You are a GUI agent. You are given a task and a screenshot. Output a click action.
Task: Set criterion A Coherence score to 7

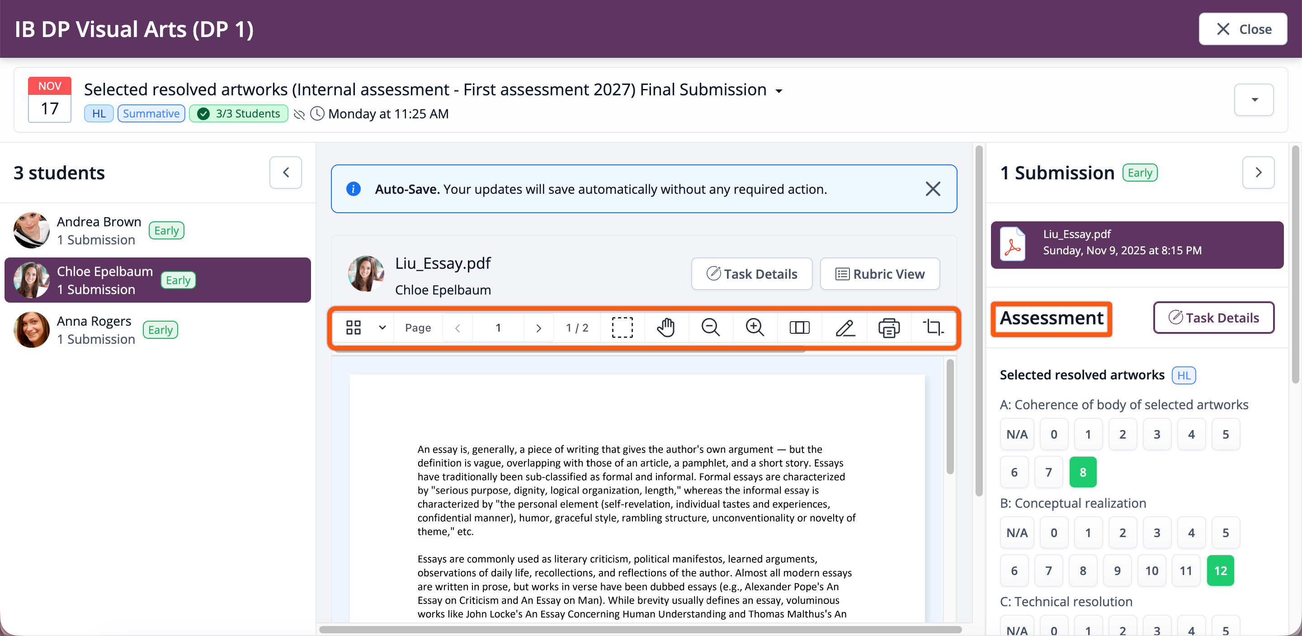[x=1048, y=472]
